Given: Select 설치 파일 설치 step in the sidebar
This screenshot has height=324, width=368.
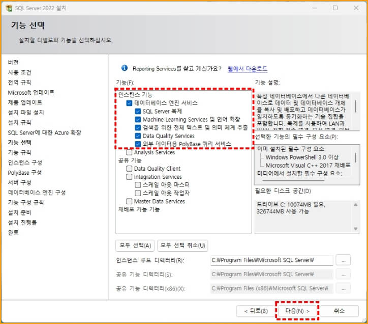Looking at the screenshot, I should 26,113.
